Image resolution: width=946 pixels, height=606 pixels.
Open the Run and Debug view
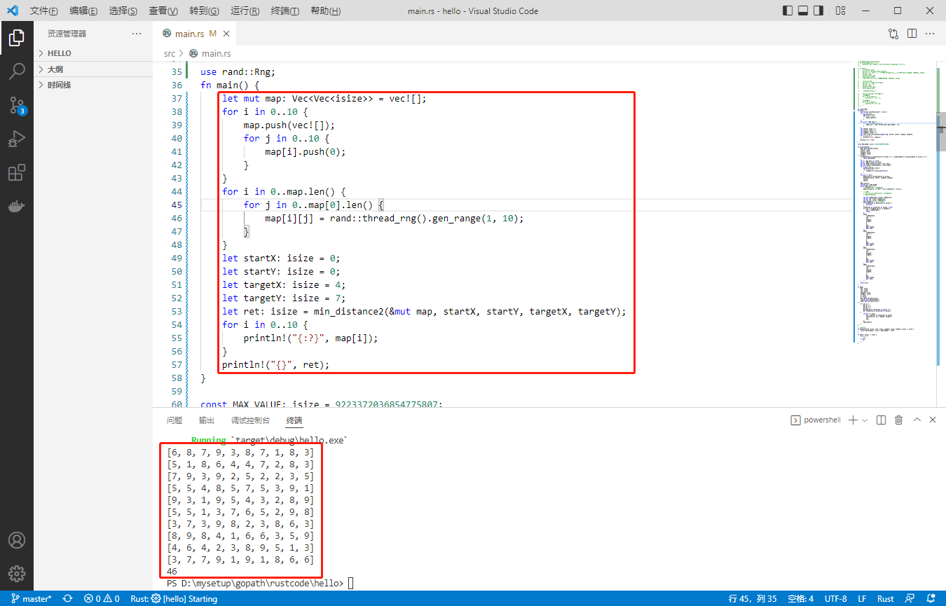tap(17, 139)
